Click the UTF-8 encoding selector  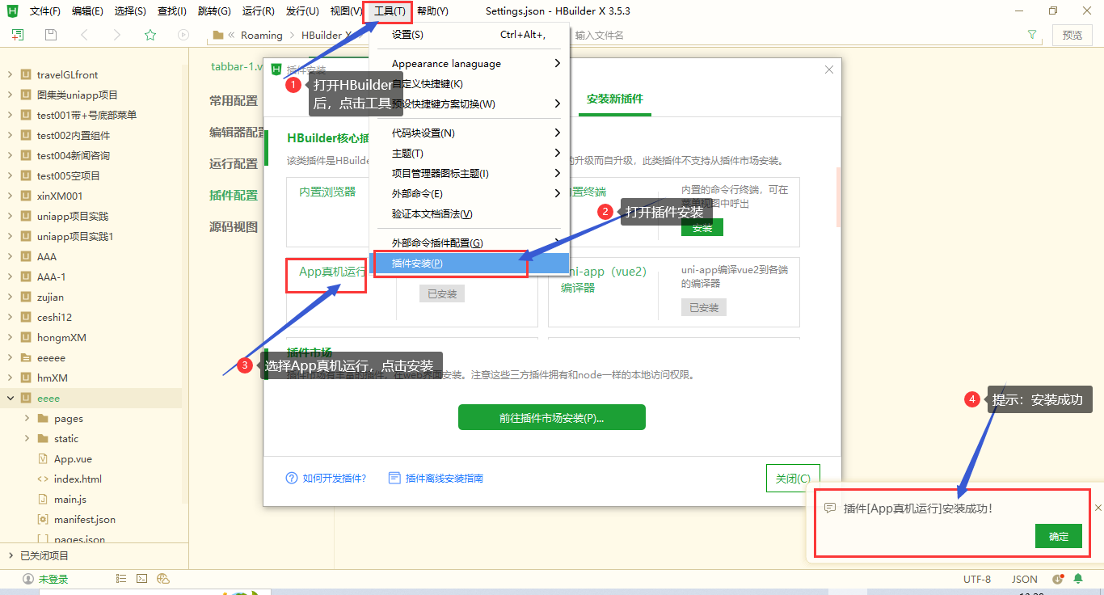(976, 579)
